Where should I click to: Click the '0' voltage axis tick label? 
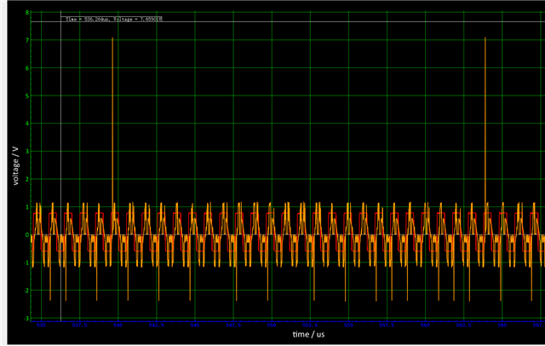click(x=27, y=235)
